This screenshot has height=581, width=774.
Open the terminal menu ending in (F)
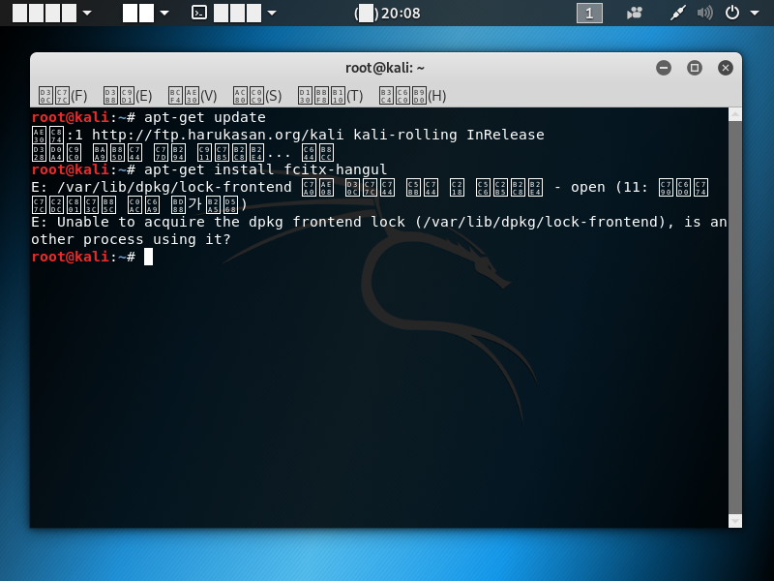click(63, 95)
